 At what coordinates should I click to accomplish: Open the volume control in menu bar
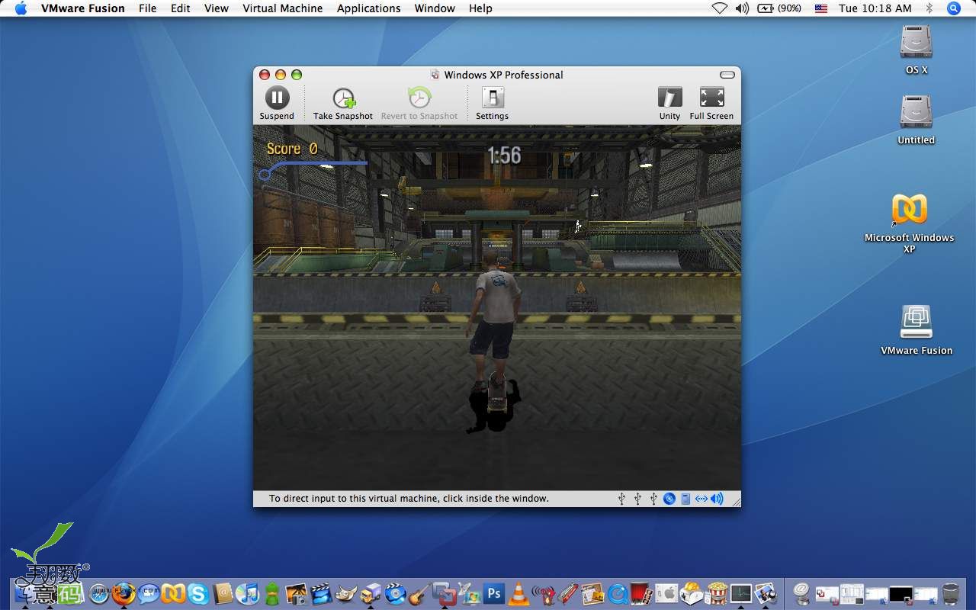pos(742,8)
